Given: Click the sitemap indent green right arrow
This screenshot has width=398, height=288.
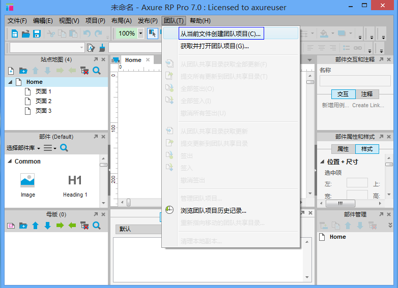Looking at the screenshot, I should (60, 71).
